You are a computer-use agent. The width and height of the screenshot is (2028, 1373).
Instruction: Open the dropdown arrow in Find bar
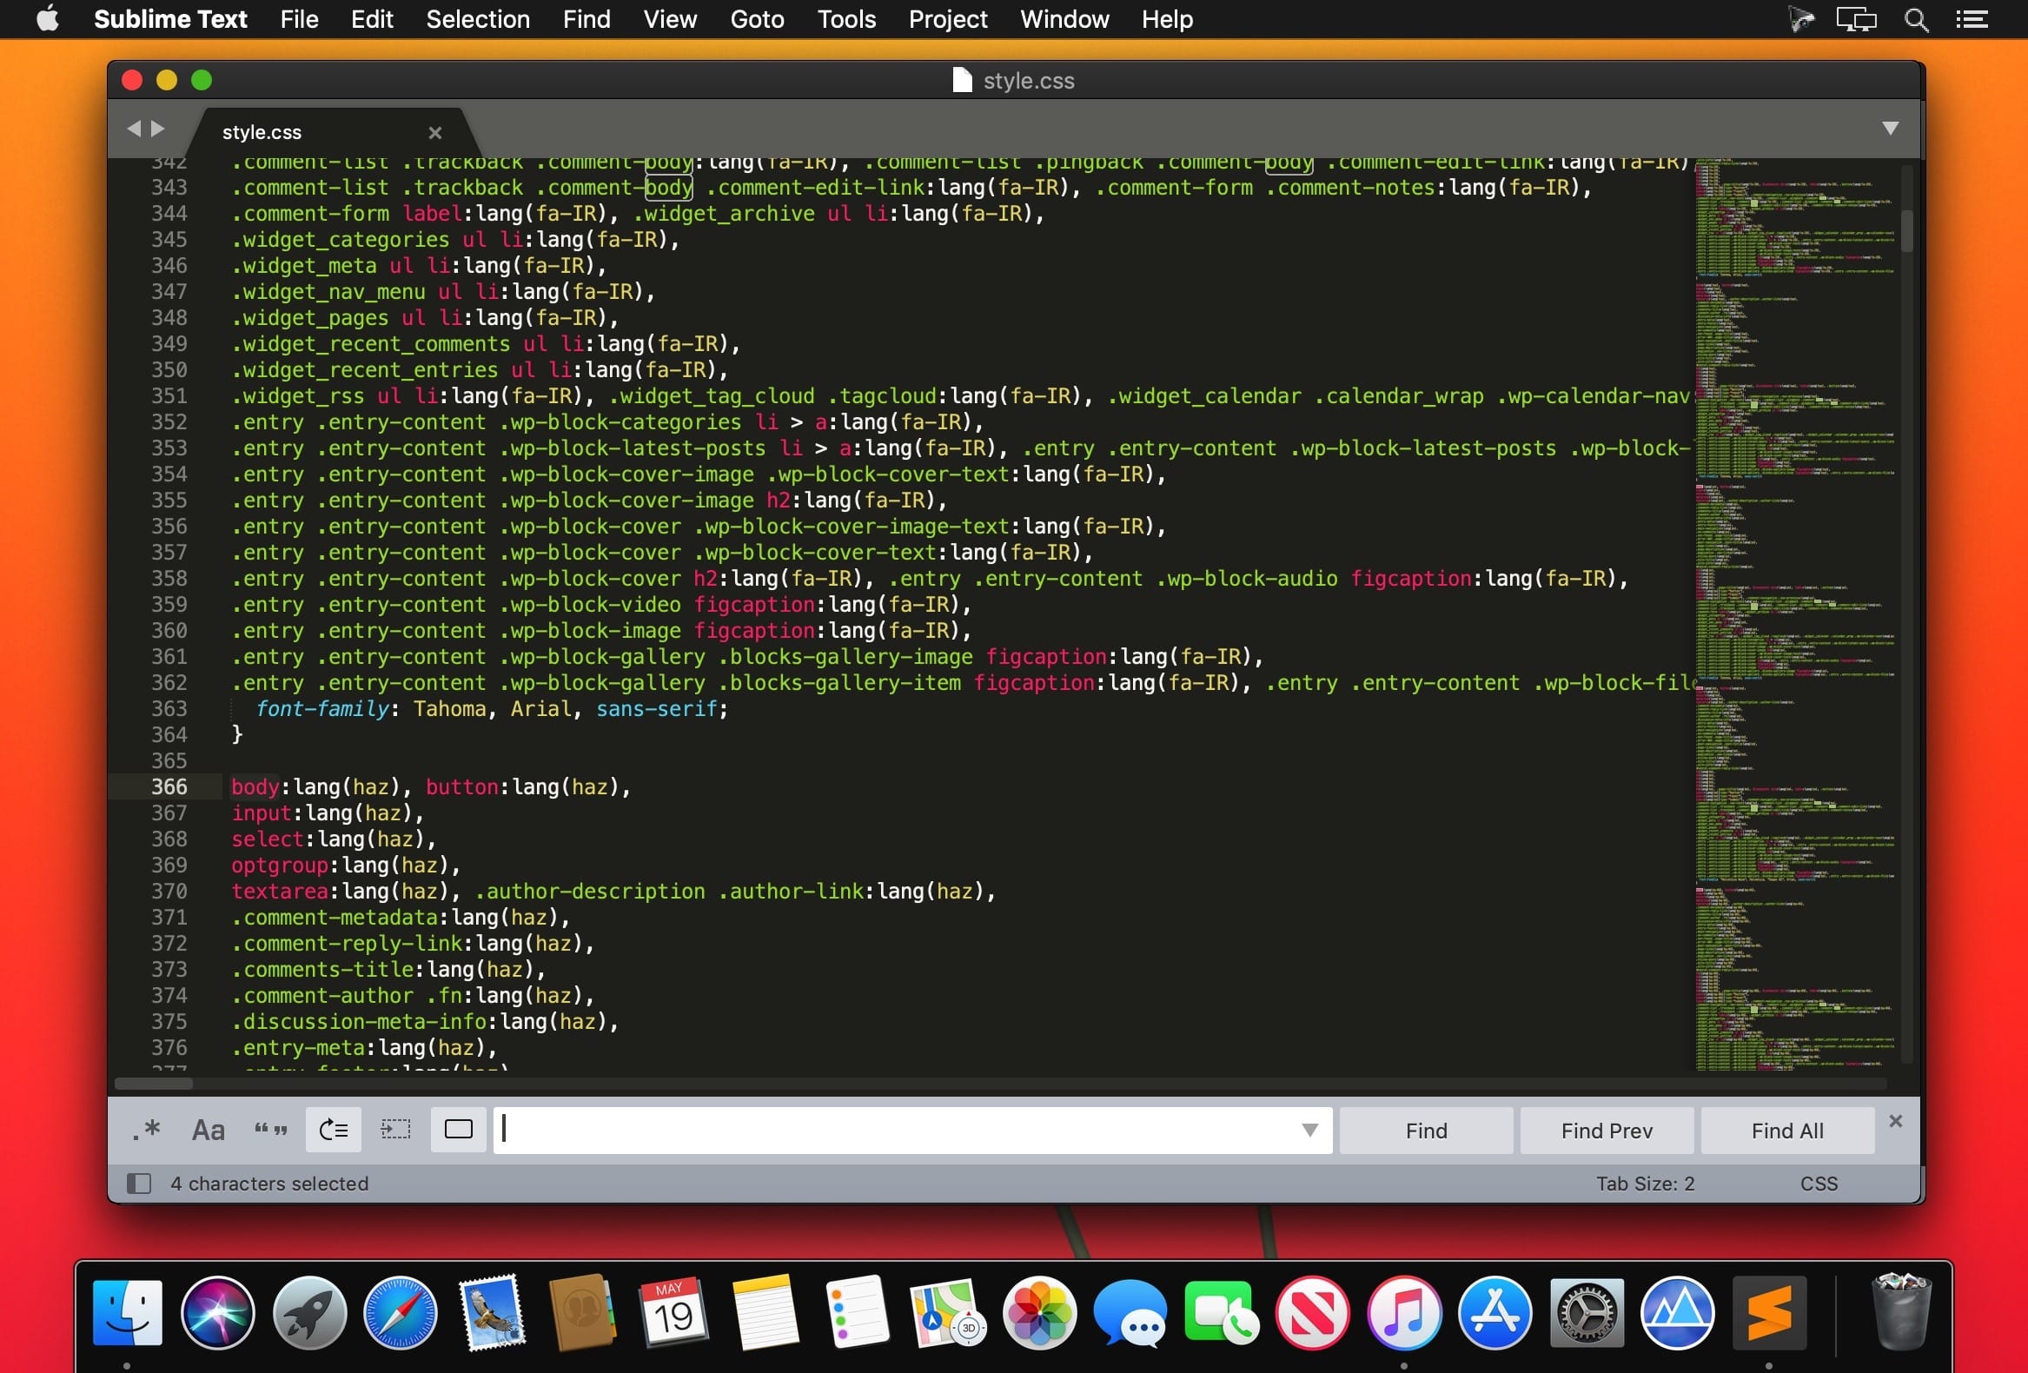pos(1308,1128)
